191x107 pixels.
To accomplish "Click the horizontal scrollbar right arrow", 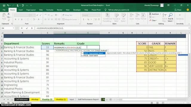I will 187,100.
